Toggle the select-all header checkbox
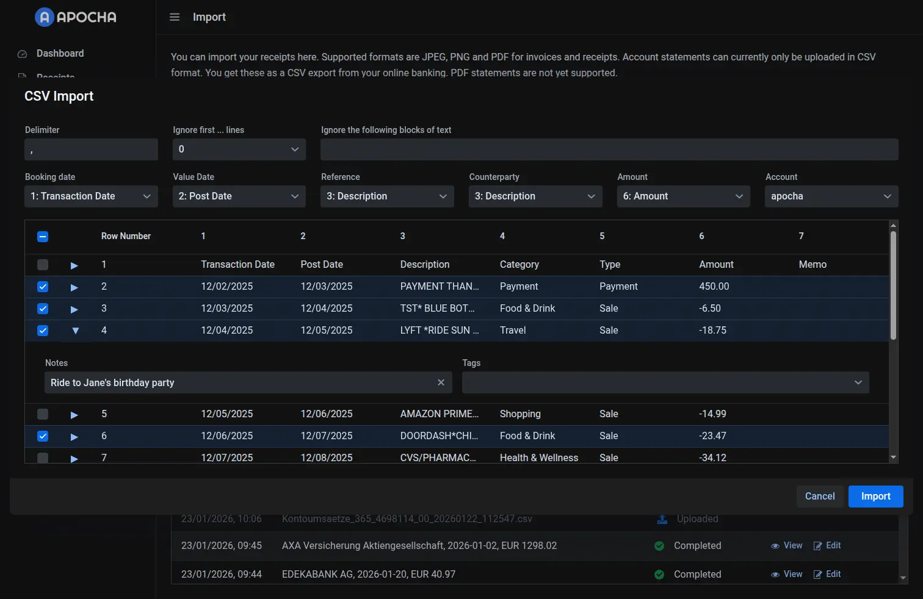The image size is (923, 599). click(43, 237)
